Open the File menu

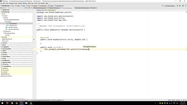click(x=1, y=3)
